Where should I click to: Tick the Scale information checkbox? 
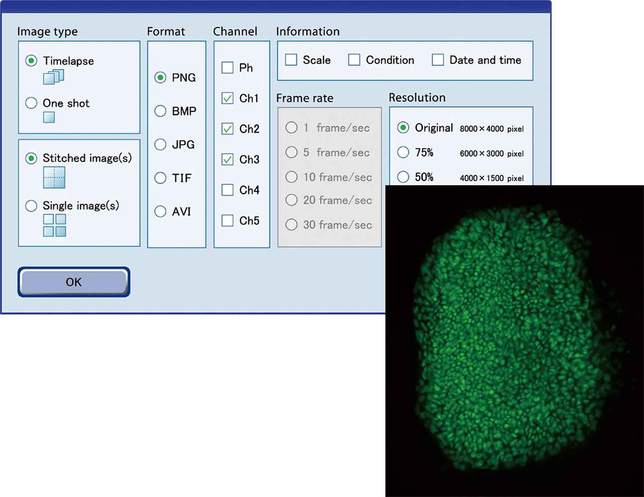[x=291, y=60]
